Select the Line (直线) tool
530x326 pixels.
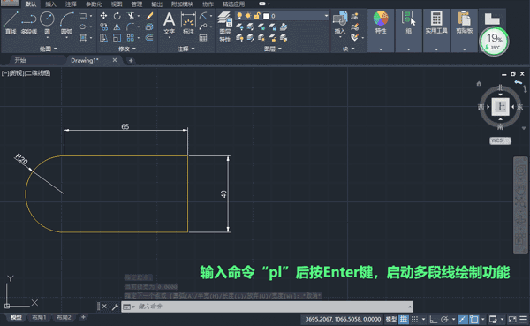[x=11, y=23]
